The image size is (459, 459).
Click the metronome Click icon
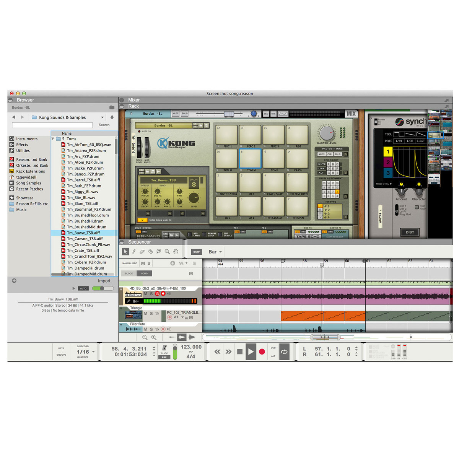pyautogui.click(x=164, y=348)
